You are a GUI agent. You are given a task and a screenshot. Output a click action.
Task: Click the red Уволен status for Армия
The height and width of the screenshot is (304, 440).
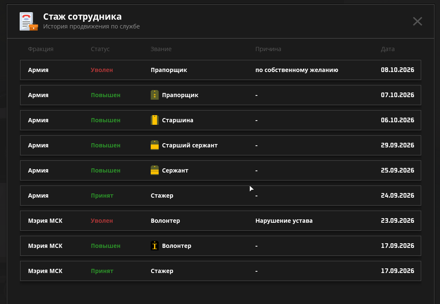click(x=102, y=70)
